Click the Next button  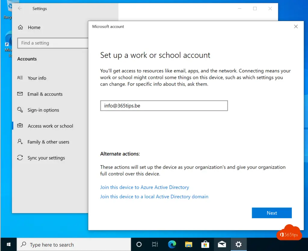click(272, 213)
